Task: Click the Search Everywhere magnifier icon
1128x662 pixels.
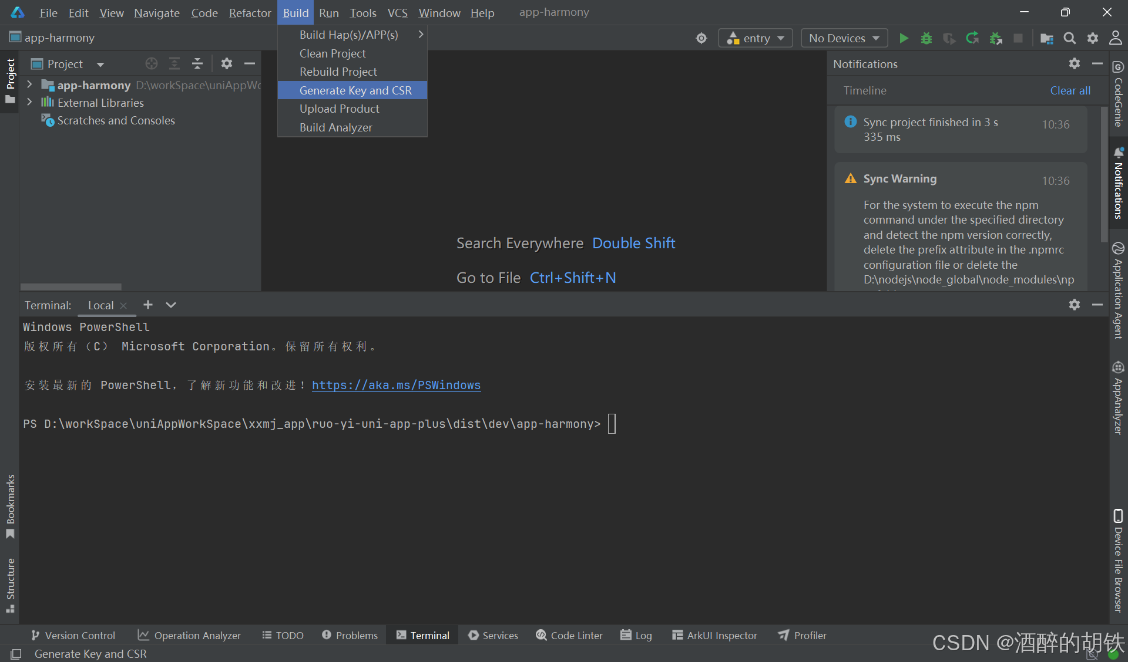Action: pyautogui.click(x=1070, y=39)
